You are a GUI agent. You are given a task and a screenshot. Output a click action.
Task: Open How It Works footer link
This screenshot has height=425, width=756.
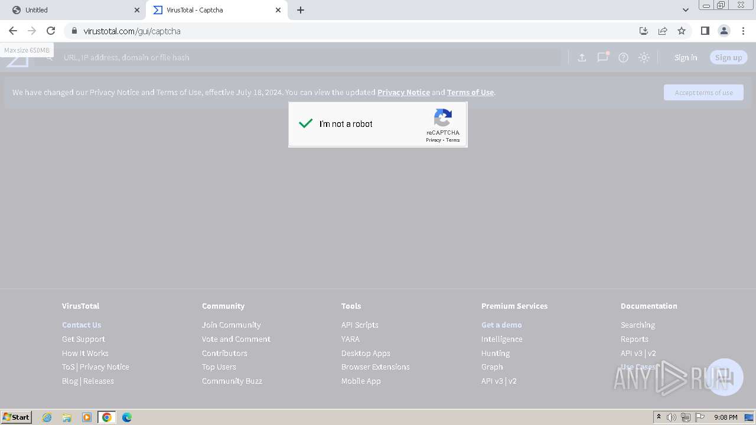85,353
